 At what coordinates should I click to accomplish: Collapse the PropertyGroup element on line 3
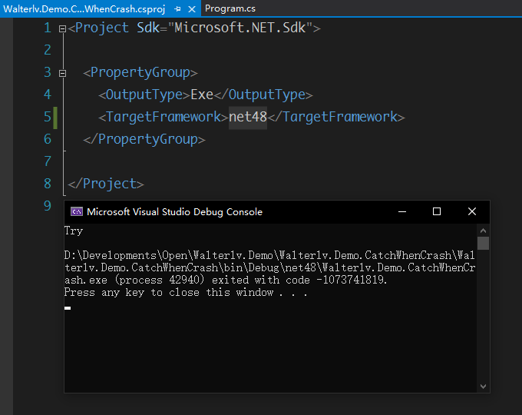62,73
